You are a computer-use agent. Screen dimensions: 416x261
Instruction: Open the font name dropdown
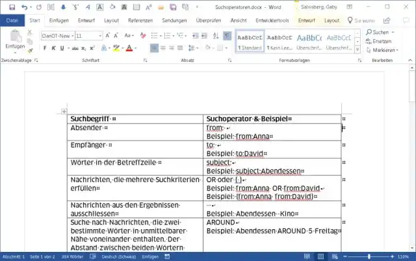tap(71, 36)
